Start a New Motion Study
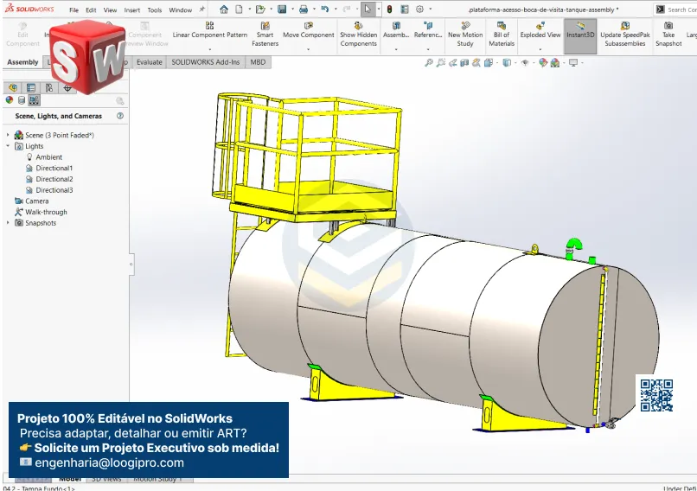The height and width of the screenshot is (491, 697). tap(465, 34)
